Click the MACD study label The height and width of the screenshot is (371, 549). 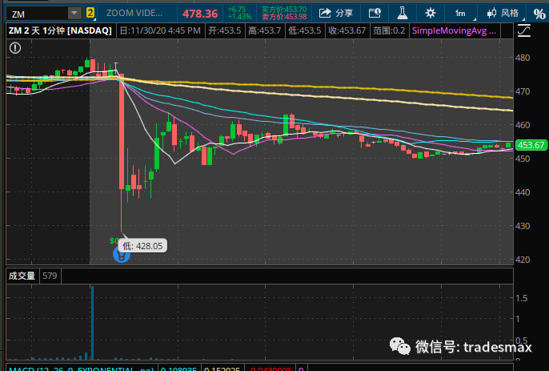[x=82, y=369]
